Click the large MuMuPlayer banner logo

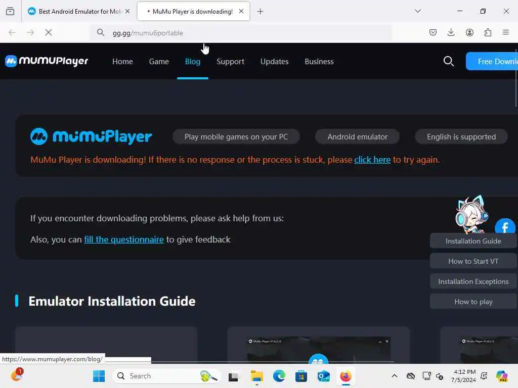coord(91,136)
